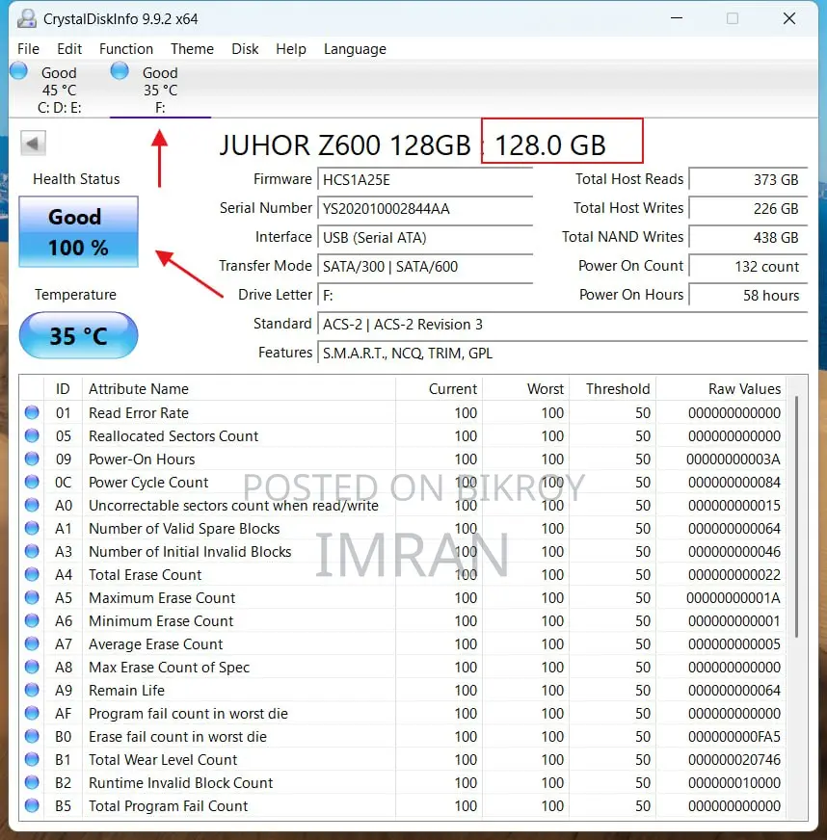This screenshot has height=840, width=827.
Task: Open the Help menu
Action: 291,49
